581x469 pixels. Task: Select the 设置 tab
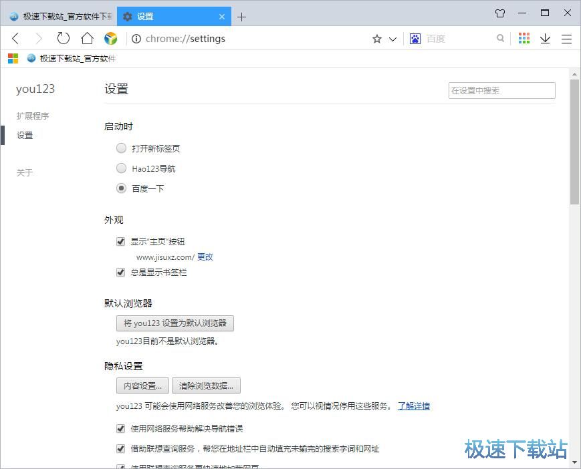pos(174,16)
